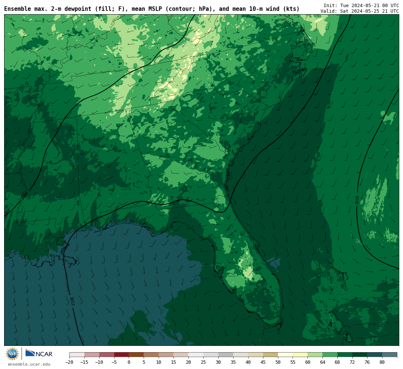Click the above-80 slate teal swatch
The image size is (403, 369).
click(390, 355)
